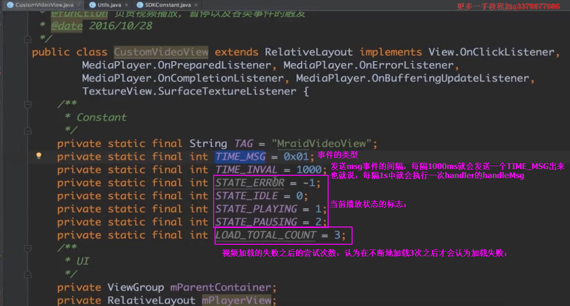Open the lightbulb quick-fix on TIME_MSG line
570x306 pixels.
(x=38, y=156)
